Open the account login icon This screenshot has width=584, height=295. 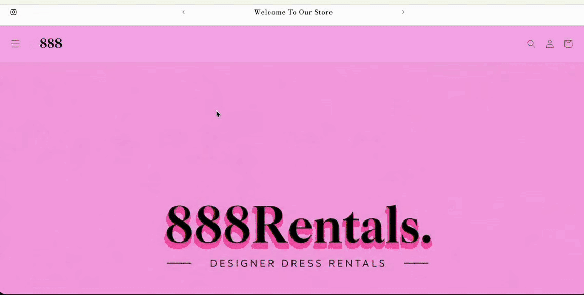click(550, 44)
